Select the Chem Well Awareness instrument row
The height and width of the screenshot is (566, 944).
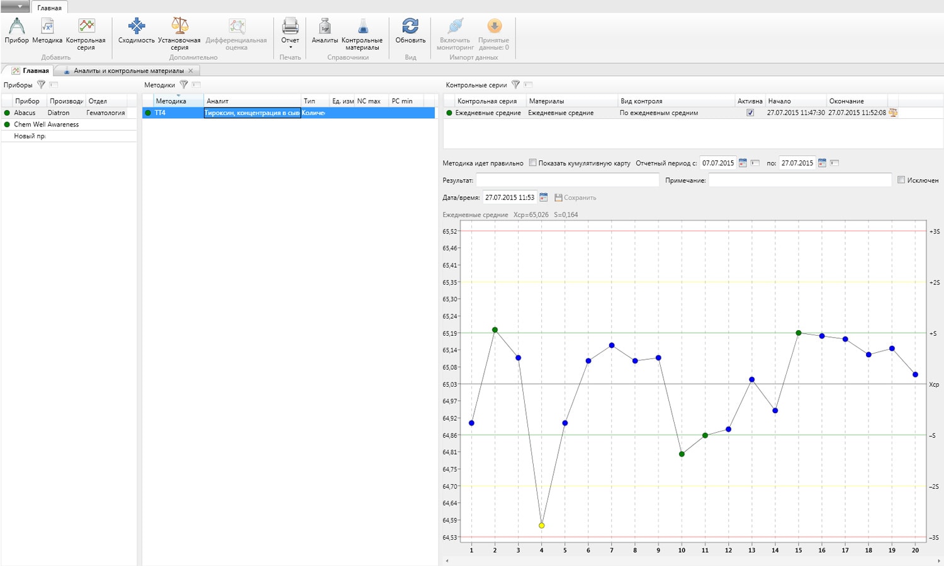[x=69, y=125]
